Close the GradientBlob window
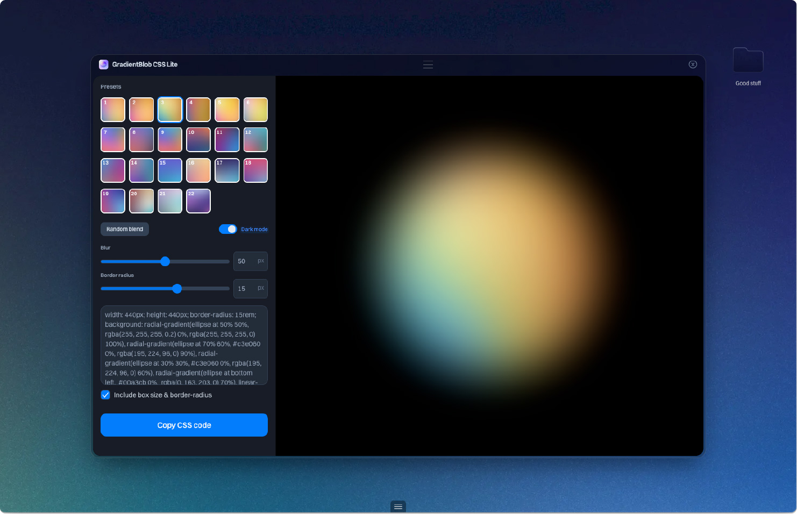 pos(693,65)
